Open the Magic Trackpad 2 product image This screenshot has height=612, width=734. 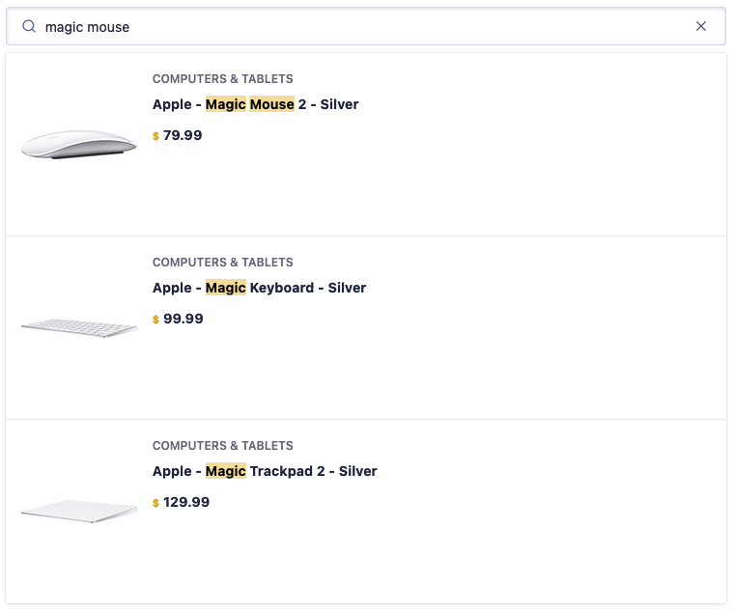pyautogui.click(x=79, y=512)
